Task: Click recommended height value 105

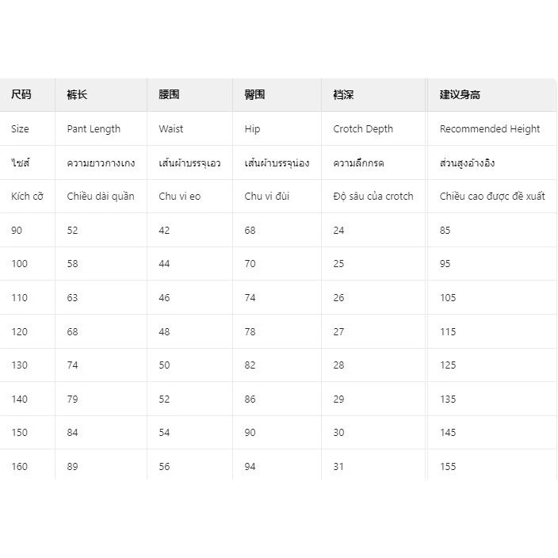Action: 448,297
